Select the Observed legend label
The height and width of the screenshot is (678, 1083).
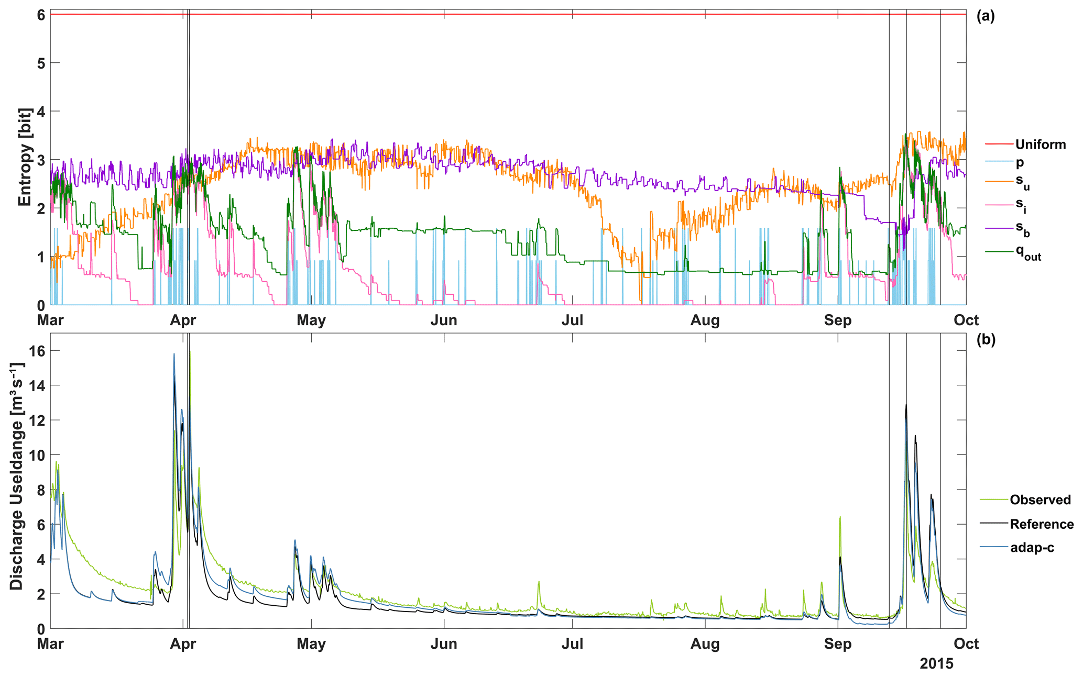click(x=1040, y=500)
